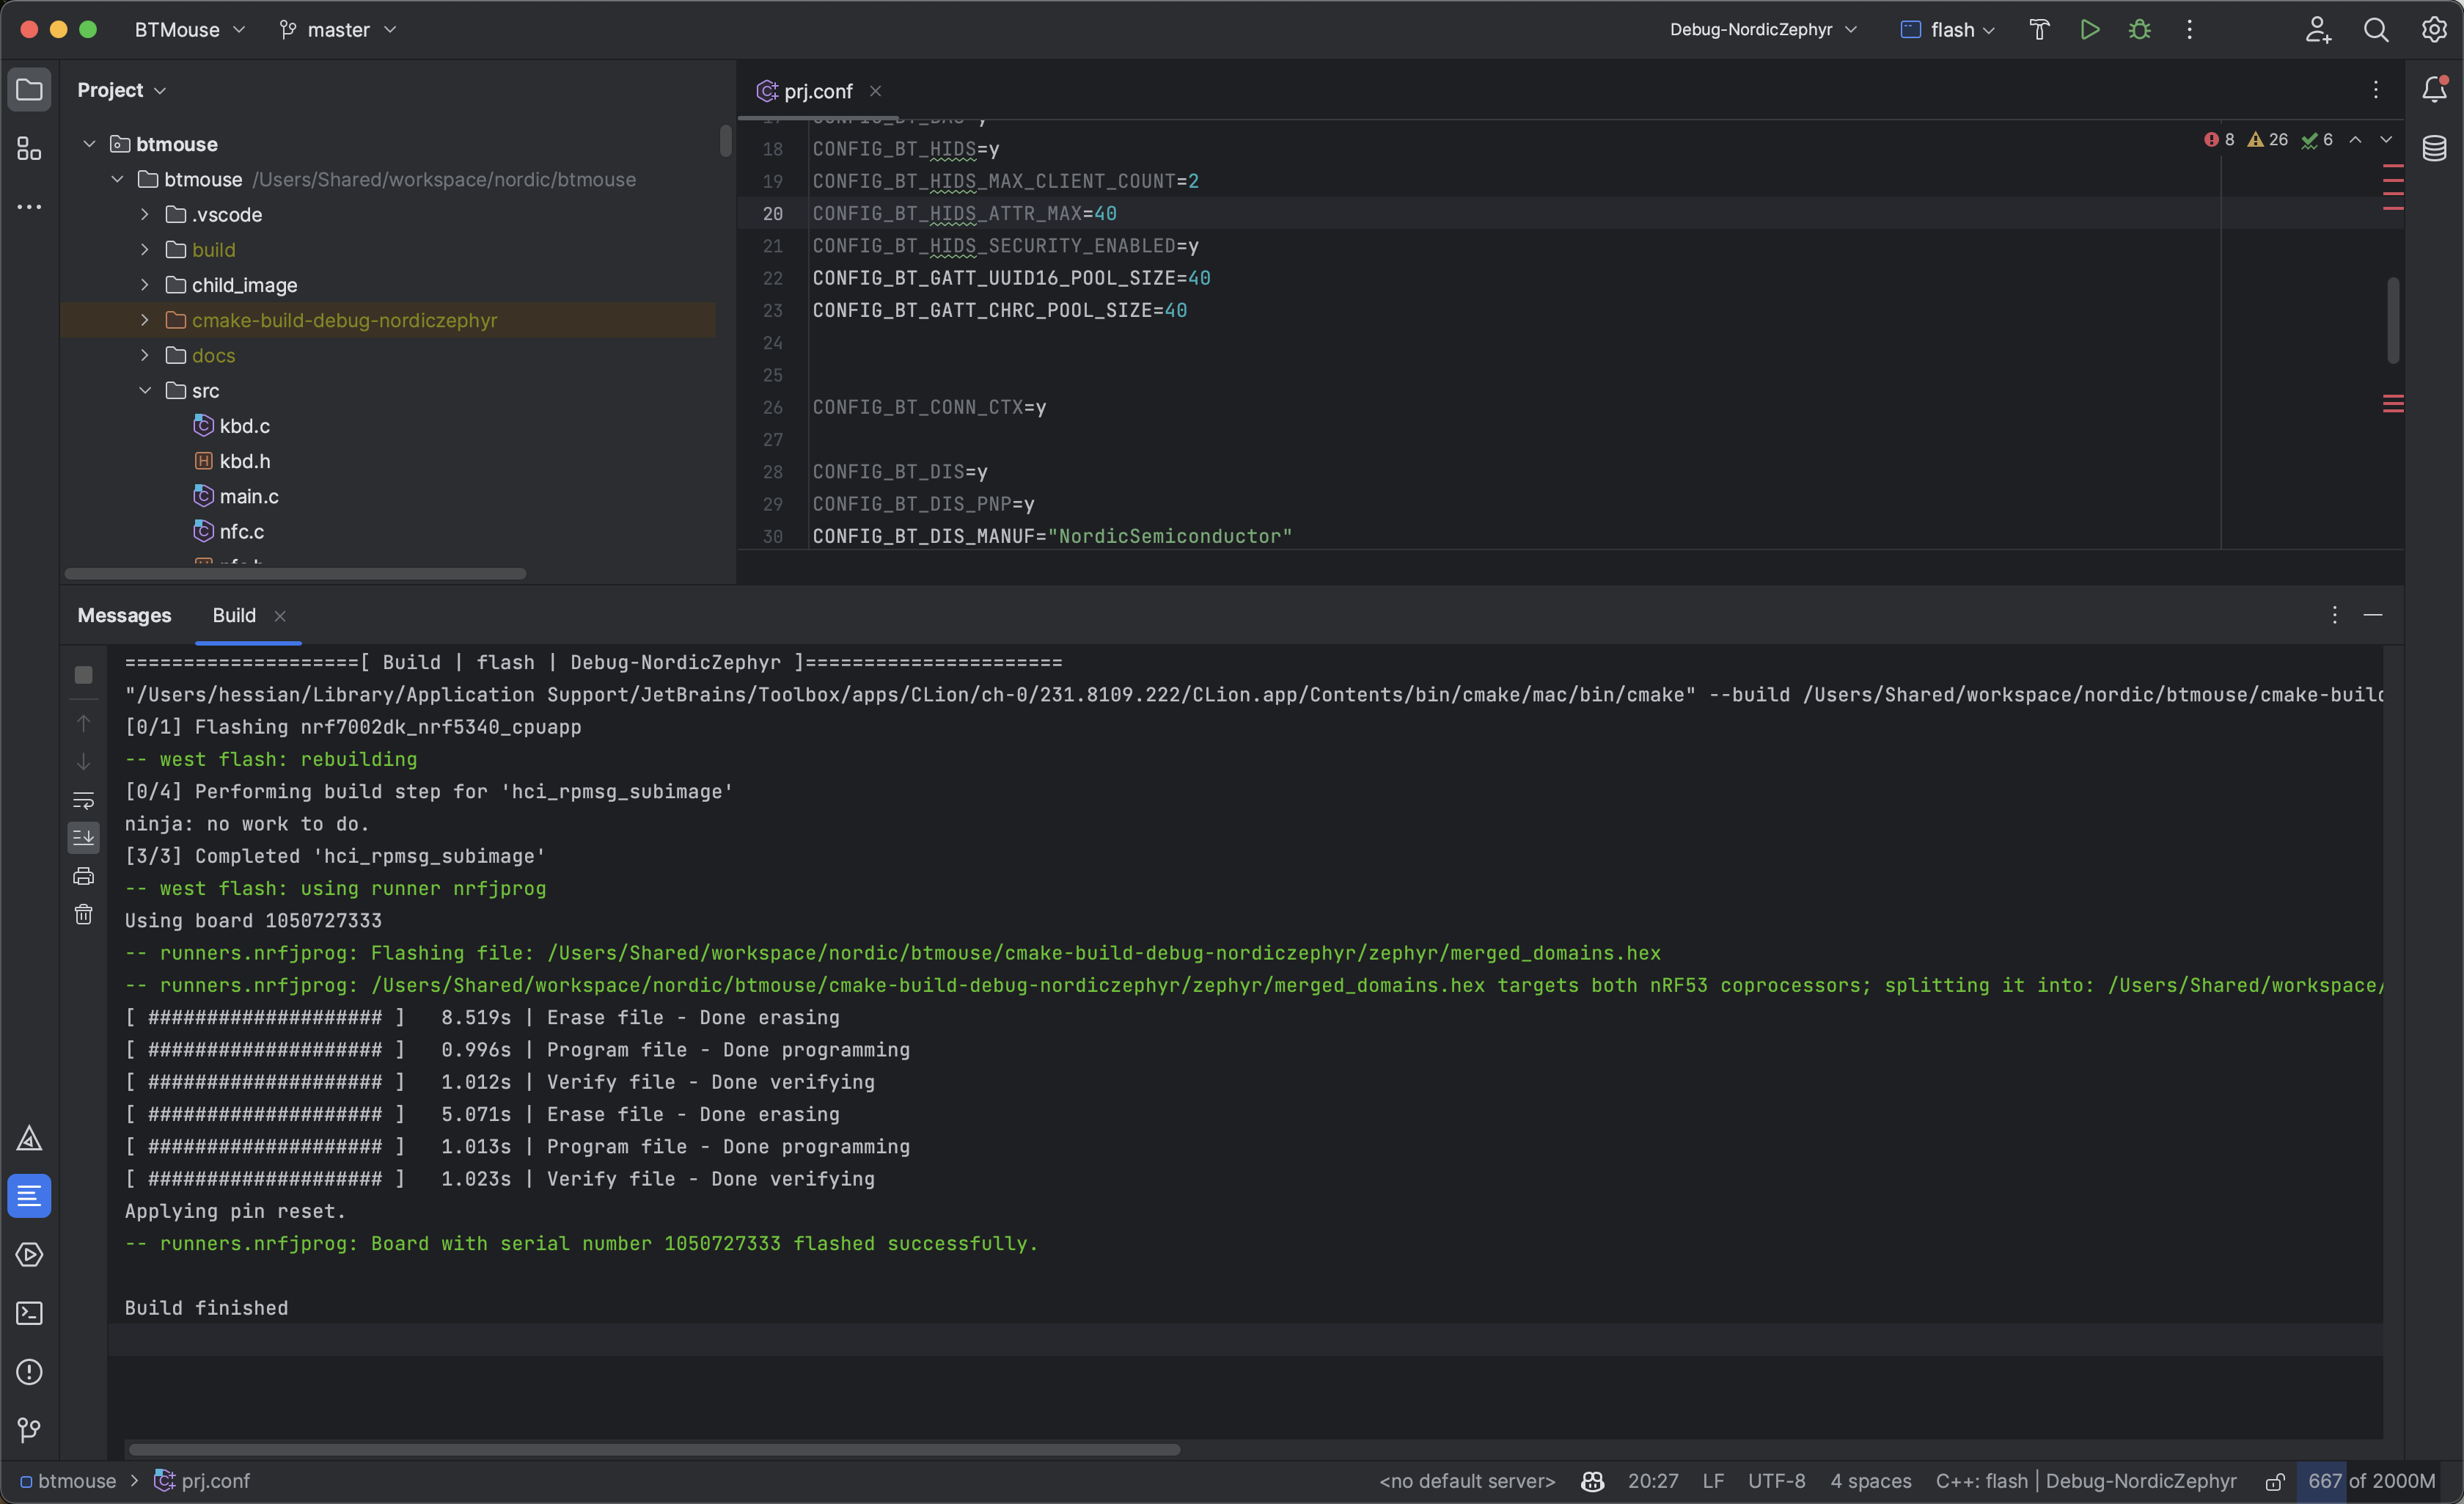
Task: Click the Build hammer icon
Action: tap(2039, 29)
